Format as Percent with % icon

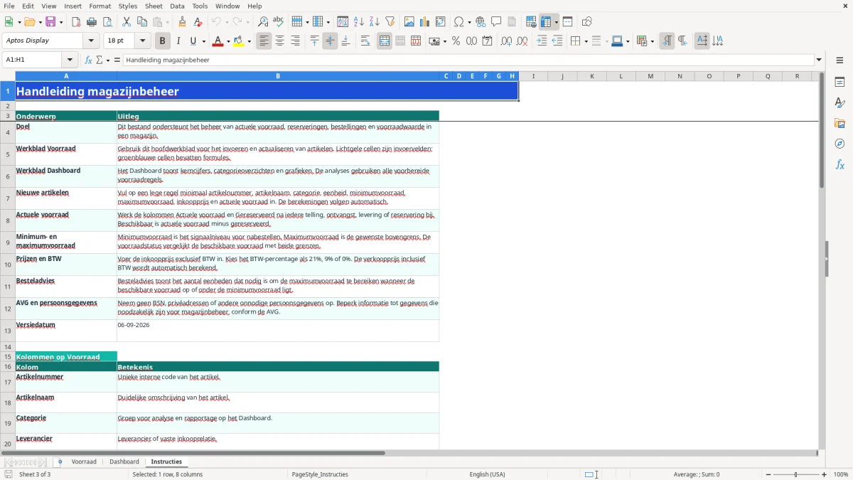[x=456, y=41]
